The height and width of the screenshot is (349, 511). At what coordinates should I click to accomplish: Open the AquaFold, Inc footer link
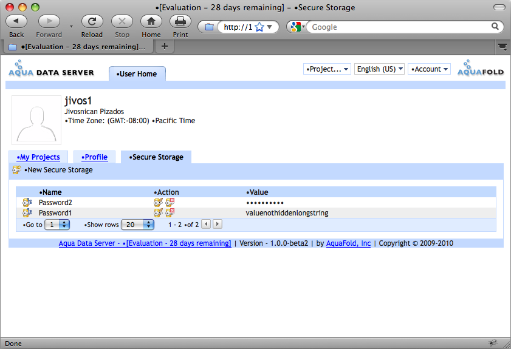348,243
